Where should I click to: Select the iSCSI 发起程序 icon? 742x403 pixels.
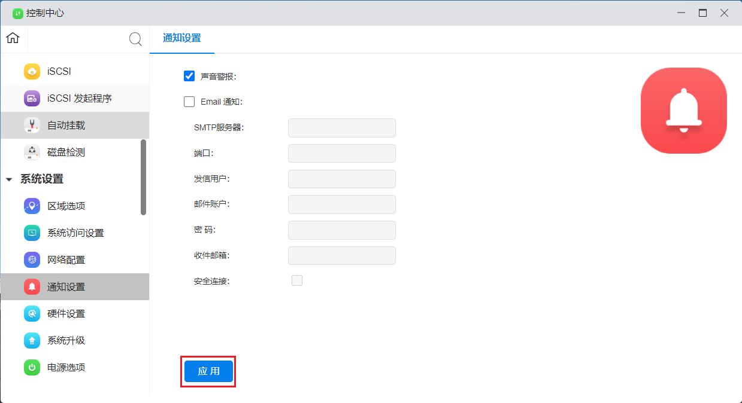(x=32, y=98)
